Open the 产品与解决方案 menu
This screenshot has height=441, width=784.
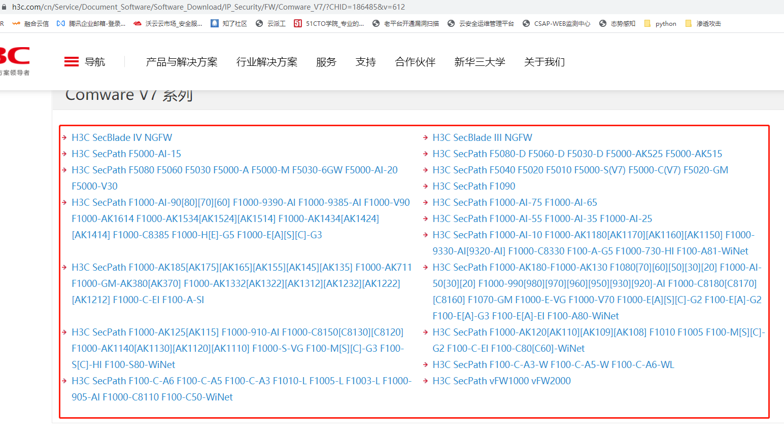coord(182,62)
